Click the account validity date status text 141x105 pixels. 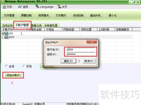(83, 104)
